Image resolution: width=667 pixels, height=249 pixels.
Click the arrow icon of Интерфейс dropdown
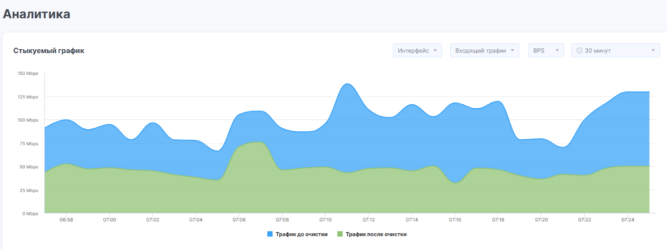tap(434, 51)
